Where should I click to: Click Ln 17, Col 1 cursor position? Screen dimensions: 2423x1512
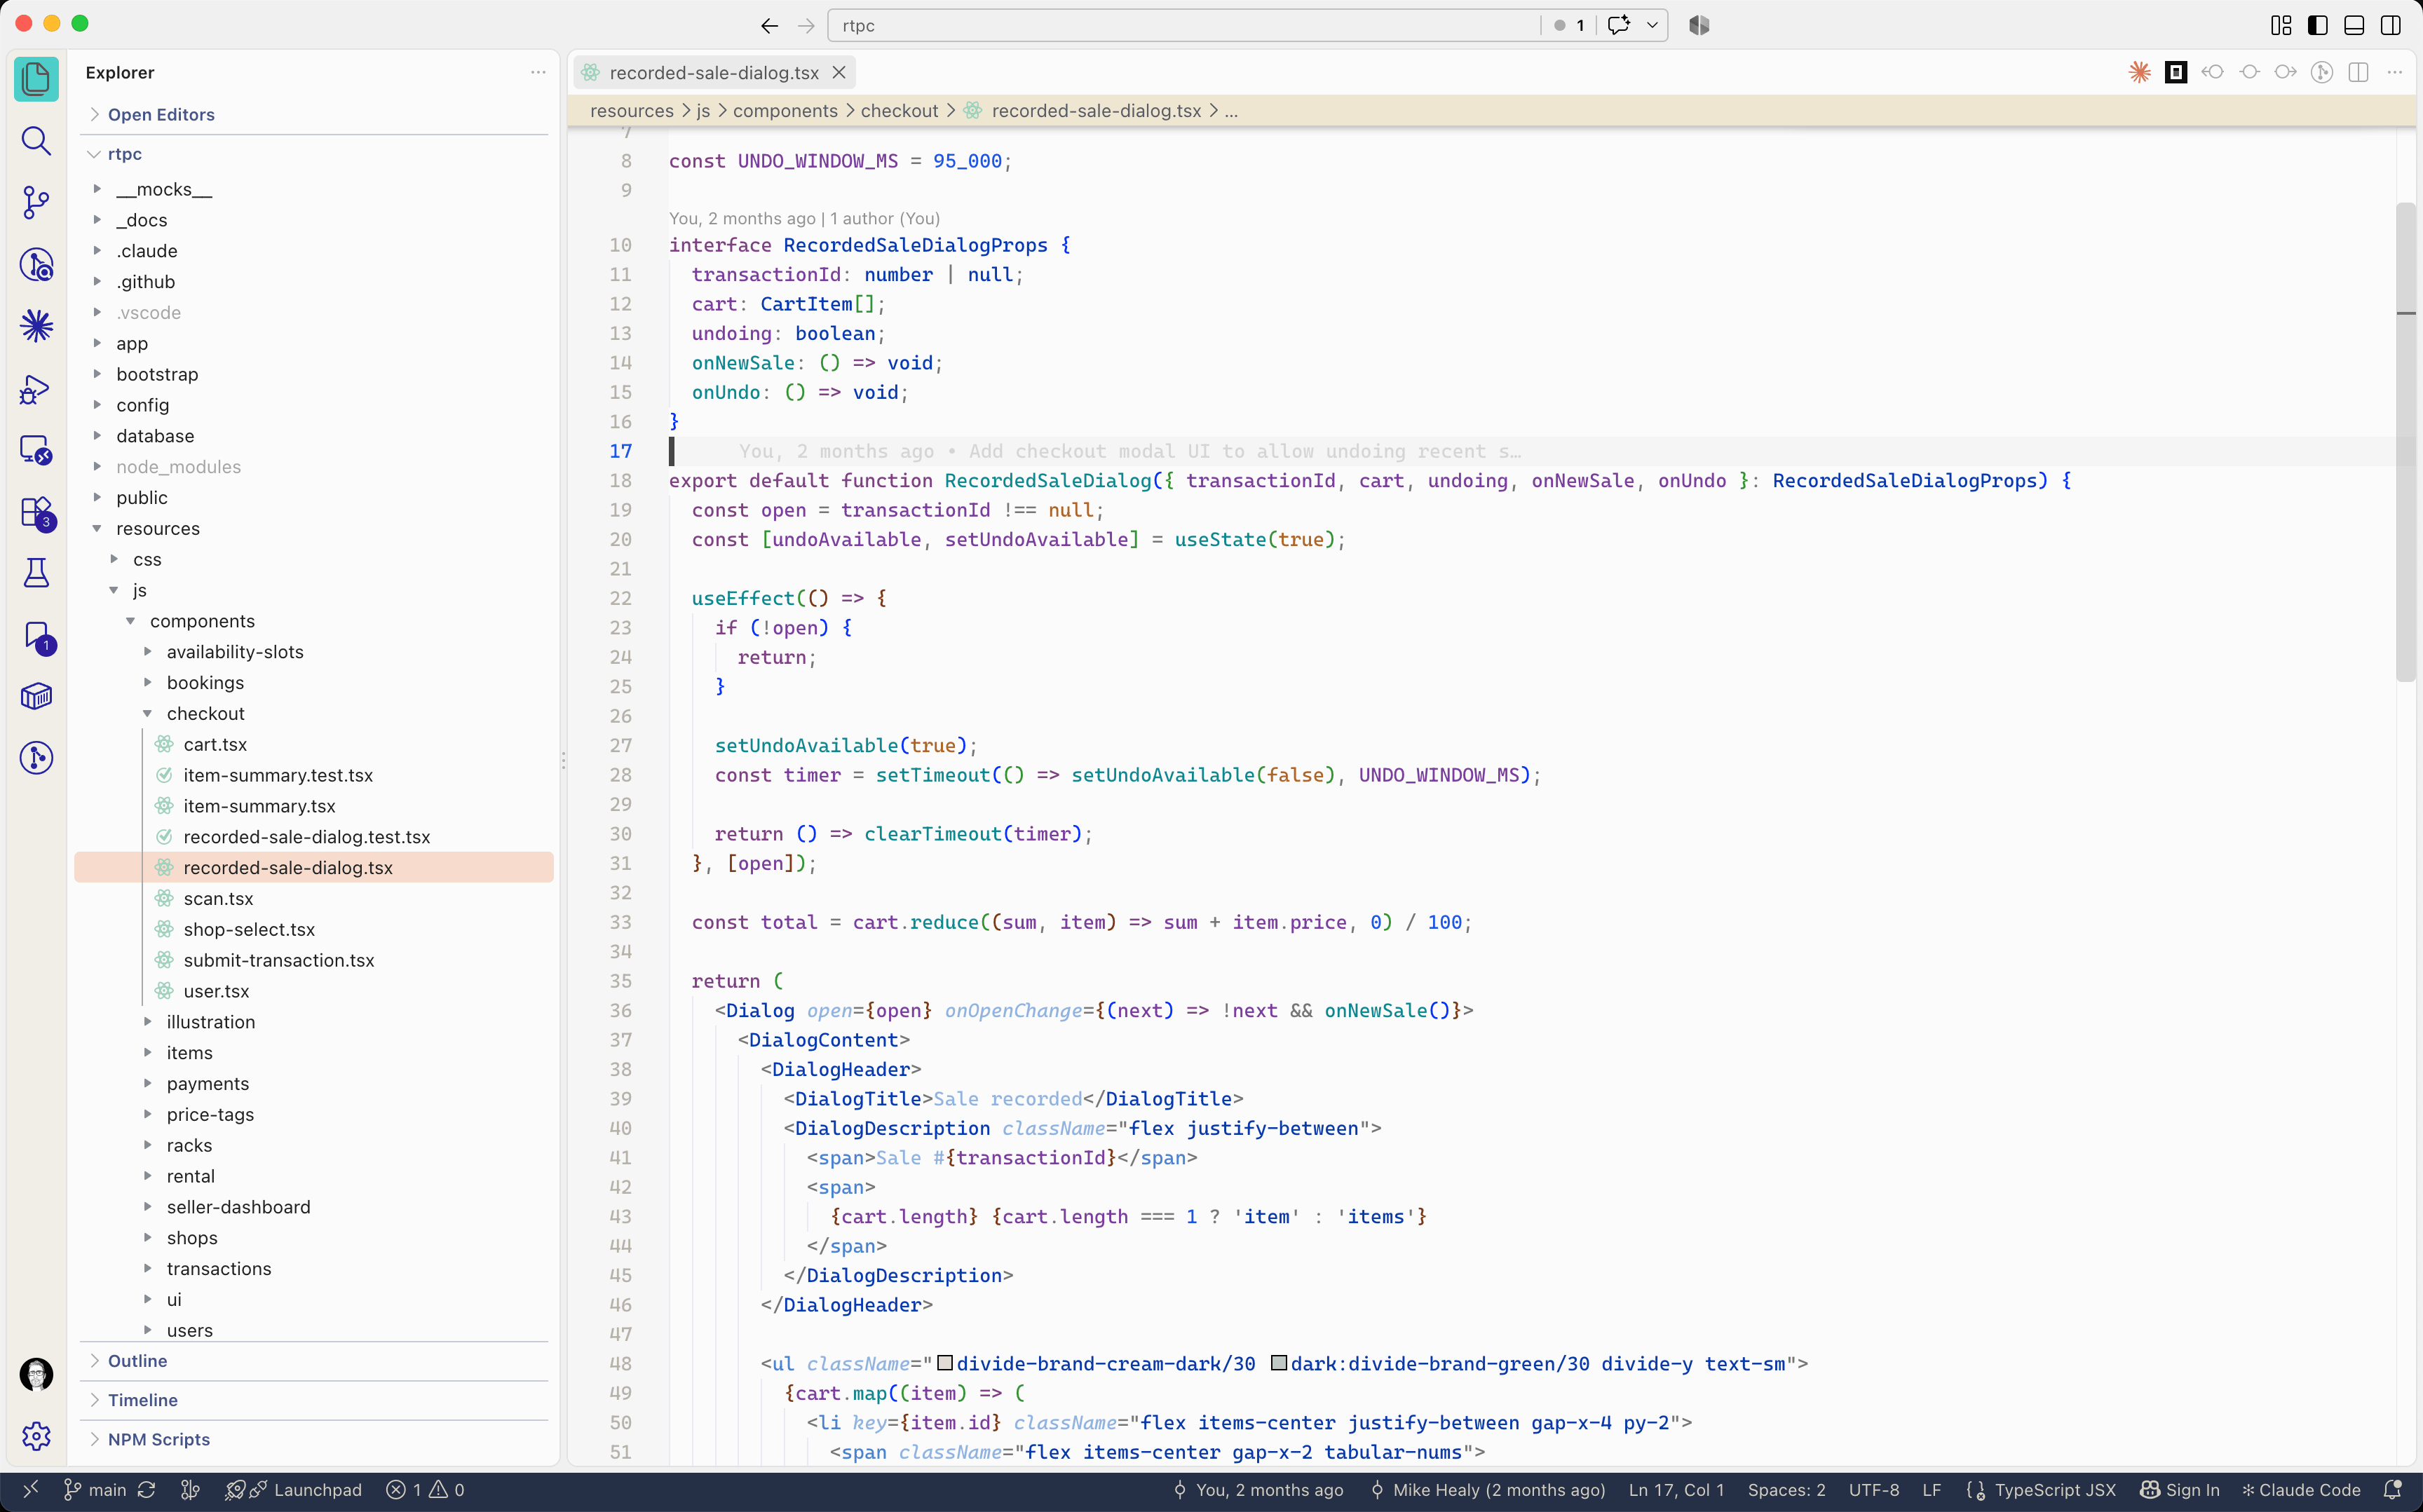tap(1676, 1490)
